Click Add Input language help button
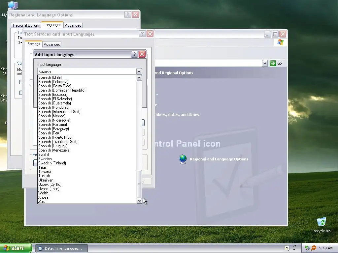This screenshot has height=253, width=338. pos(134,54)
